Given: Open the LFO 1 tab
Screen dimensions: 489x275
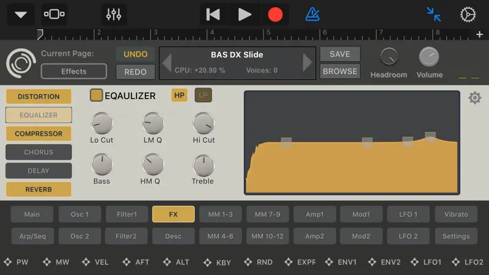Looking at the screenshot, I should click(x=408, y=215).
